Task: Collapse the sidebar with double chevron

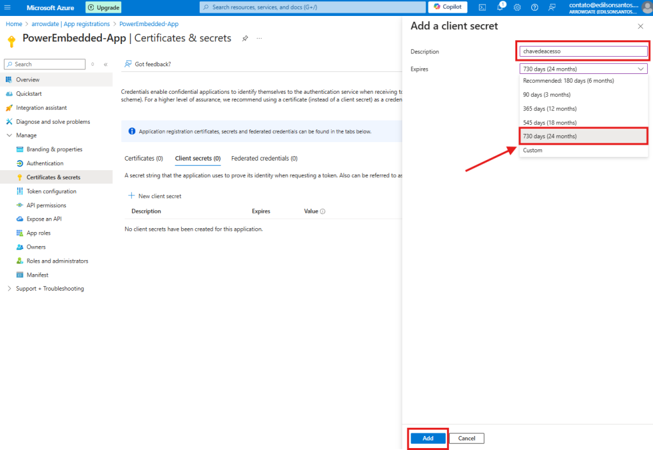Action: (106, 64)
